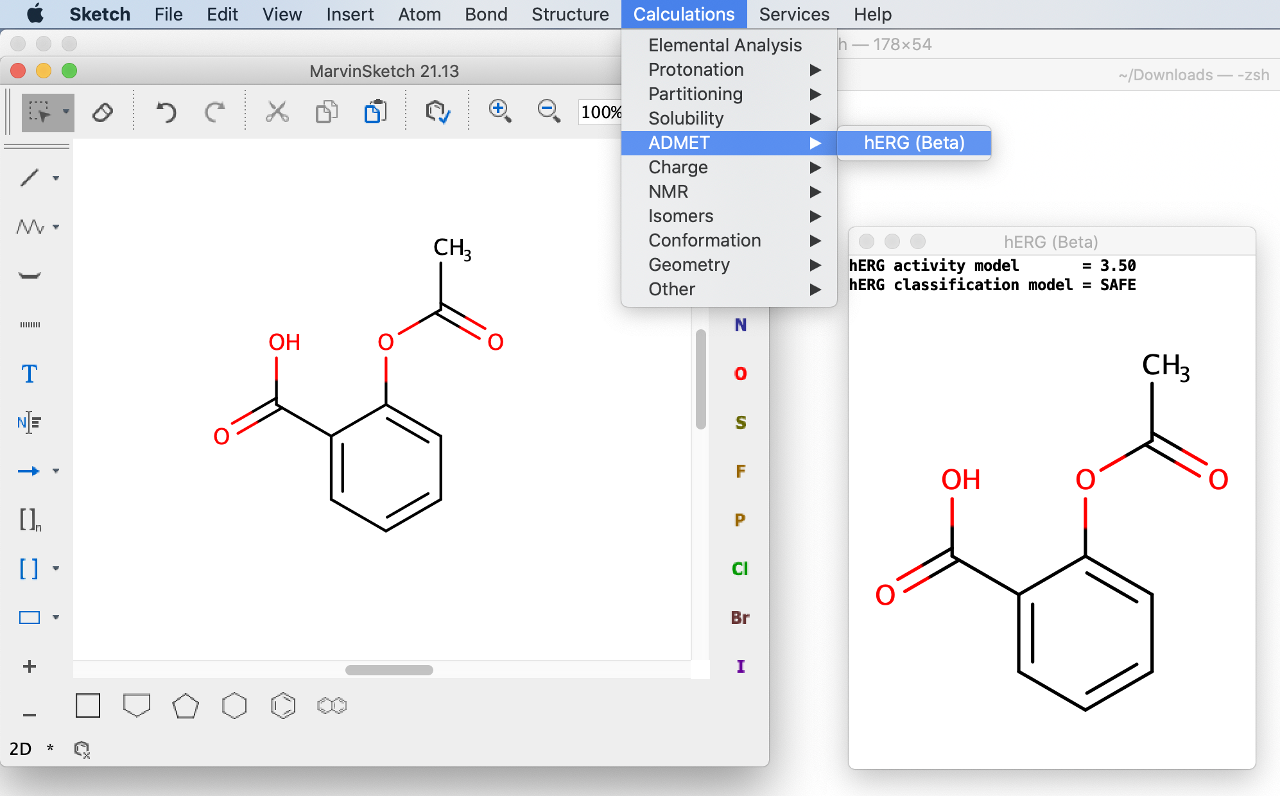Viewport: 1280px width, 796px height.
Task: Select the cyclopentane ring template
Action: [186, 705]
